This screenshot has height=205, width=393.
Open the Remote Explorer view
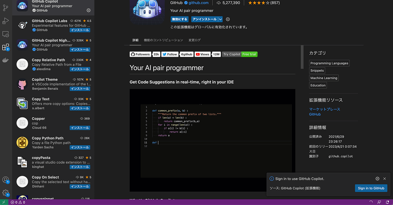click(6, 34)
